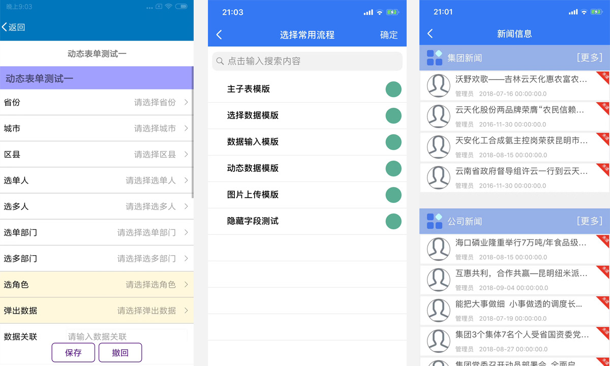This screenshot has width=610, height=366.
Task: Click 确定 in workflow header
Action: tap(389, 35)
